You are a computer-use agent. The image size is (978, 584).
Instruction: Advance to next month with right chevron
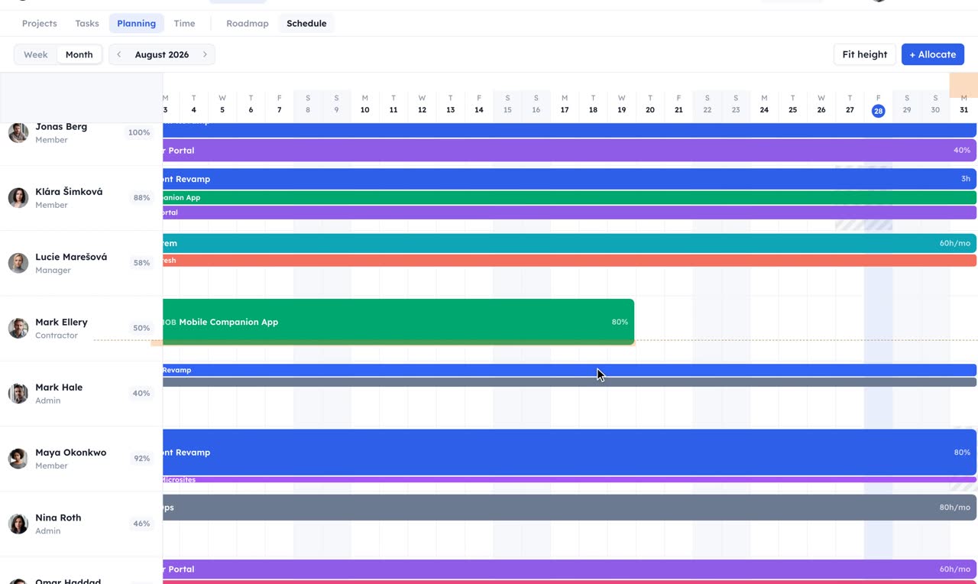pos(205,54)
